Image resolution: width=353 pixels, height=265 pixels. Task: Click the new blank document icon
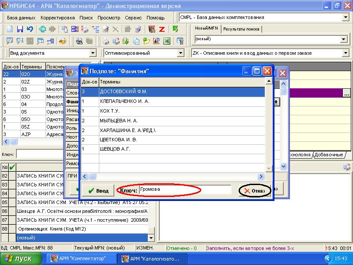click(10, 29)
